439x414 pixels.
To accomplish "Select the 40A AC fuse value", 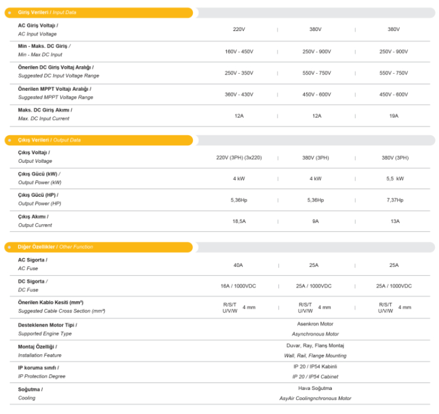I will click(x=238, y=265).
